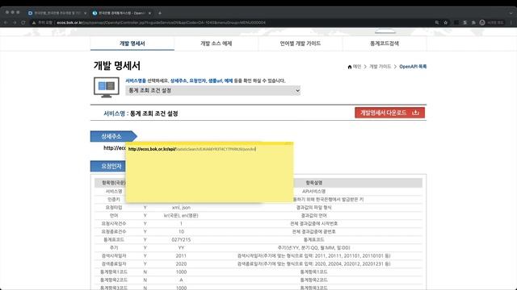Viewport: 517px width, 290px height.
Task: Click the 통계항목1코드 row name
Action: (114, 272)
